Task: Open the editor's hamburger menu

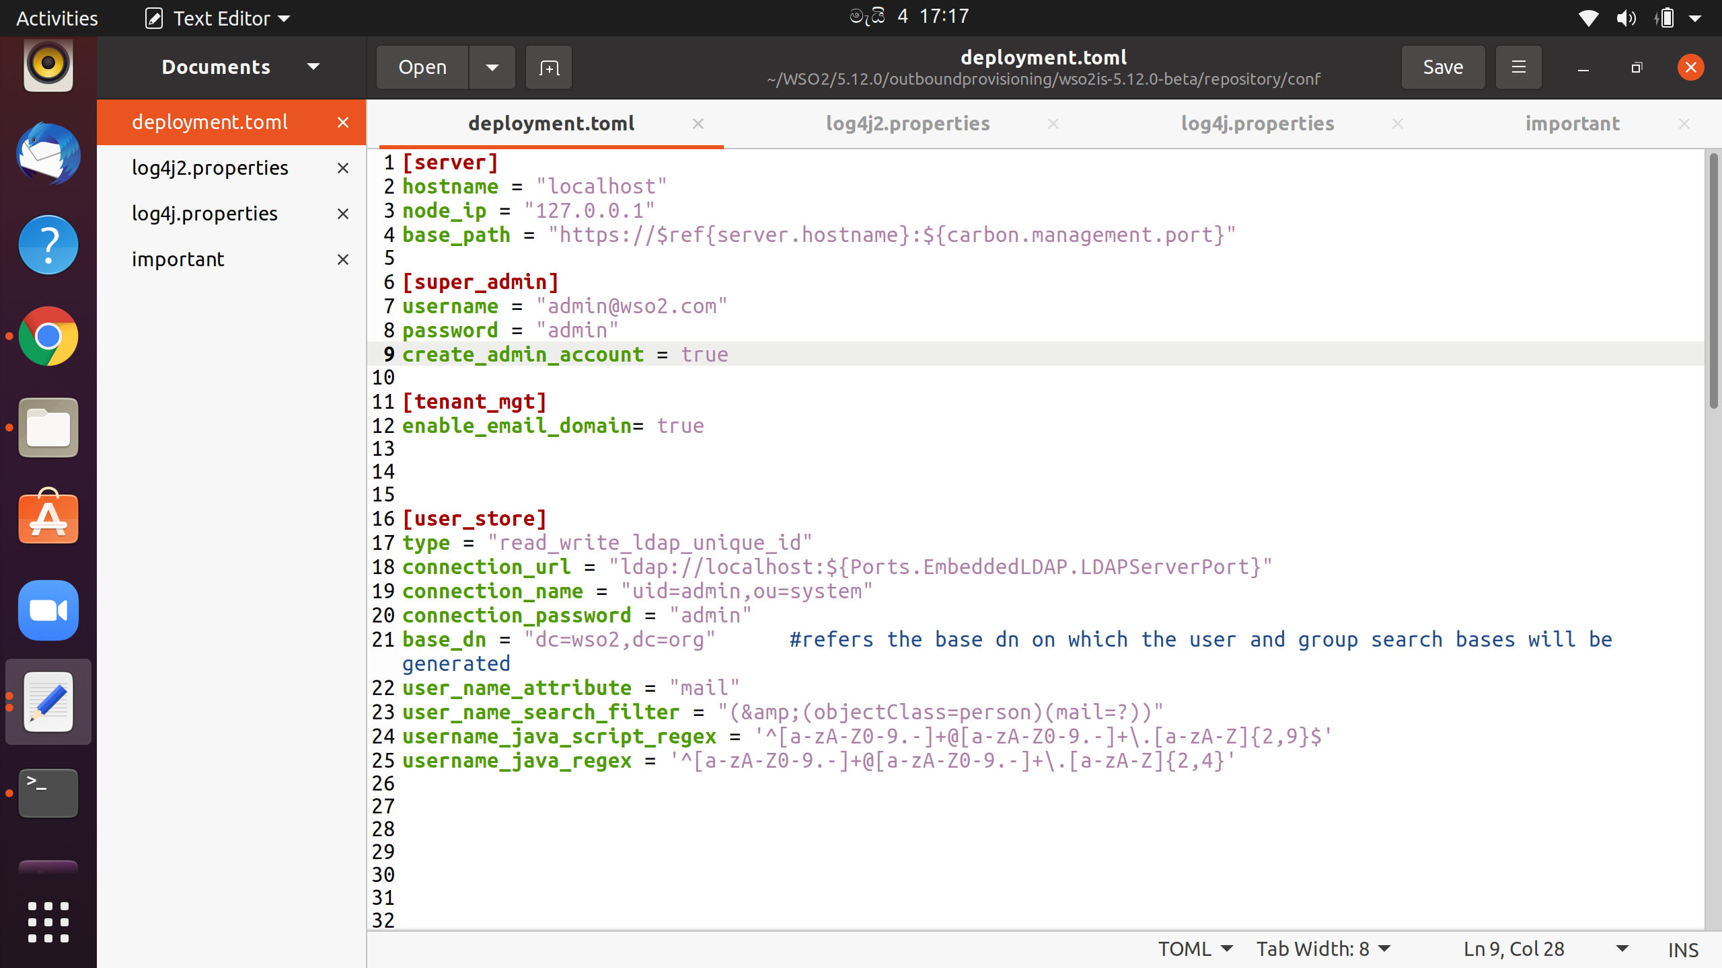Action: 1518,67
